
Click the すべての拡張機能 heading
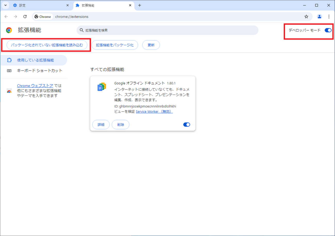coord(107,70)
